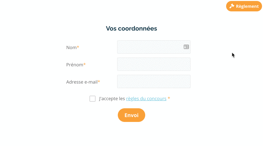Click the Prénom field label

(x=75, y=65)
